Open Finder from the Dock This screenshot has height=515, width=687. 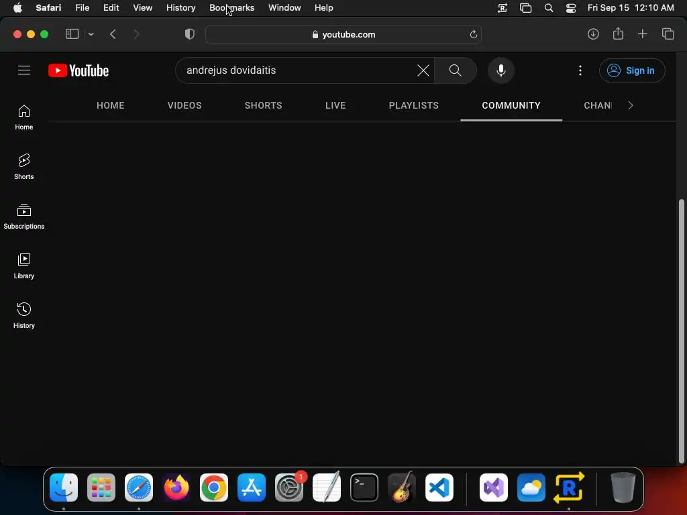click(x=64, y=488)
